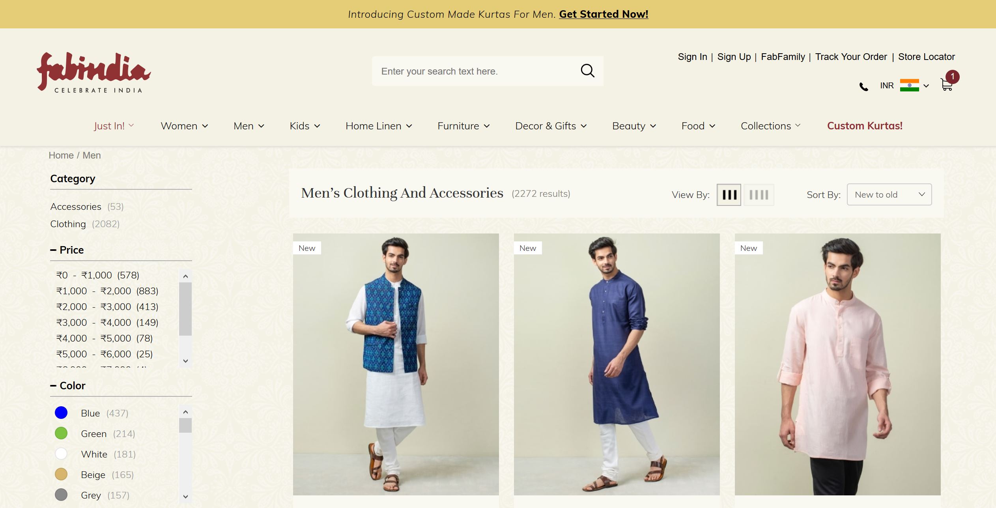The height and width of the screenshot is (508, 996).
Task: Switch to four-column grid view
Action: pos(759,194)
